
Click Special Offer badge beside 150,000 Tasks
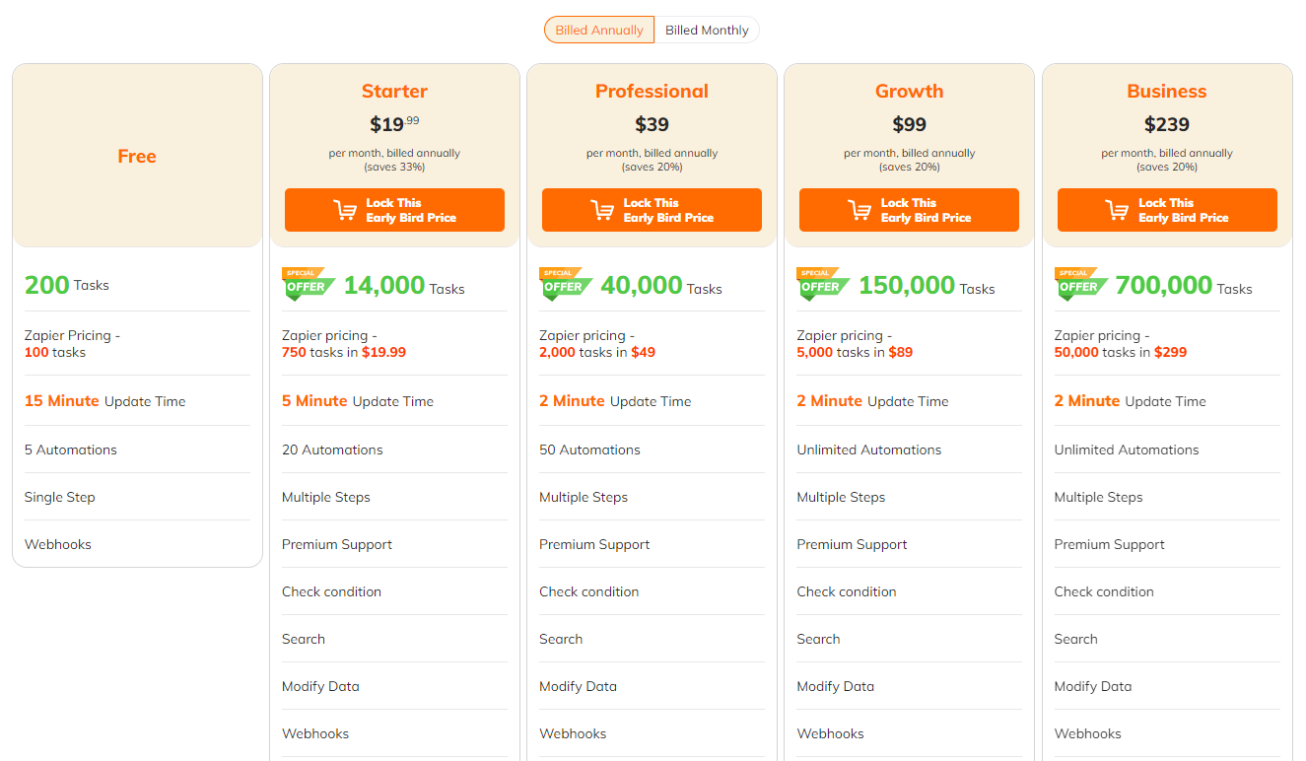pyautogui.click(x=823, y=284)
